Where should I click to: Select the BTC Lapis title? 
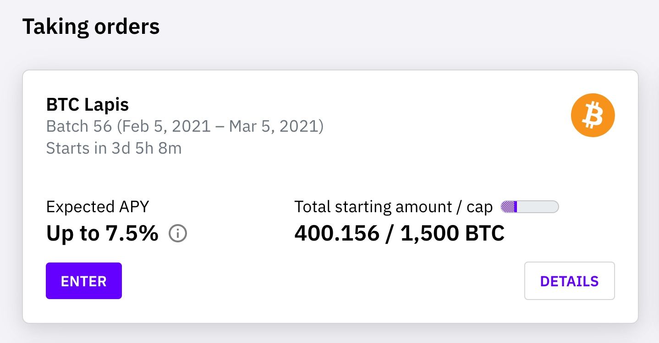point(88,105)
